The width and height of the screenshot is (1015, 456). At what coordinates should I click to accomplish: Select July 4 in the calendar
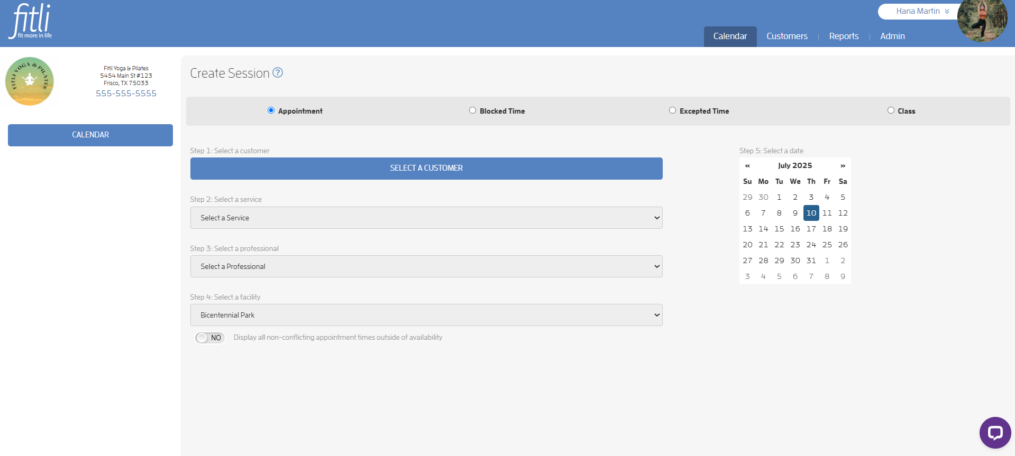(x=827, y=197)
